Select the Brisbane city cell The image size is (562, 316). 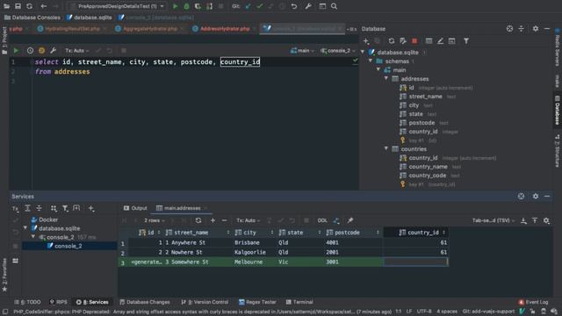pos(254,242)
